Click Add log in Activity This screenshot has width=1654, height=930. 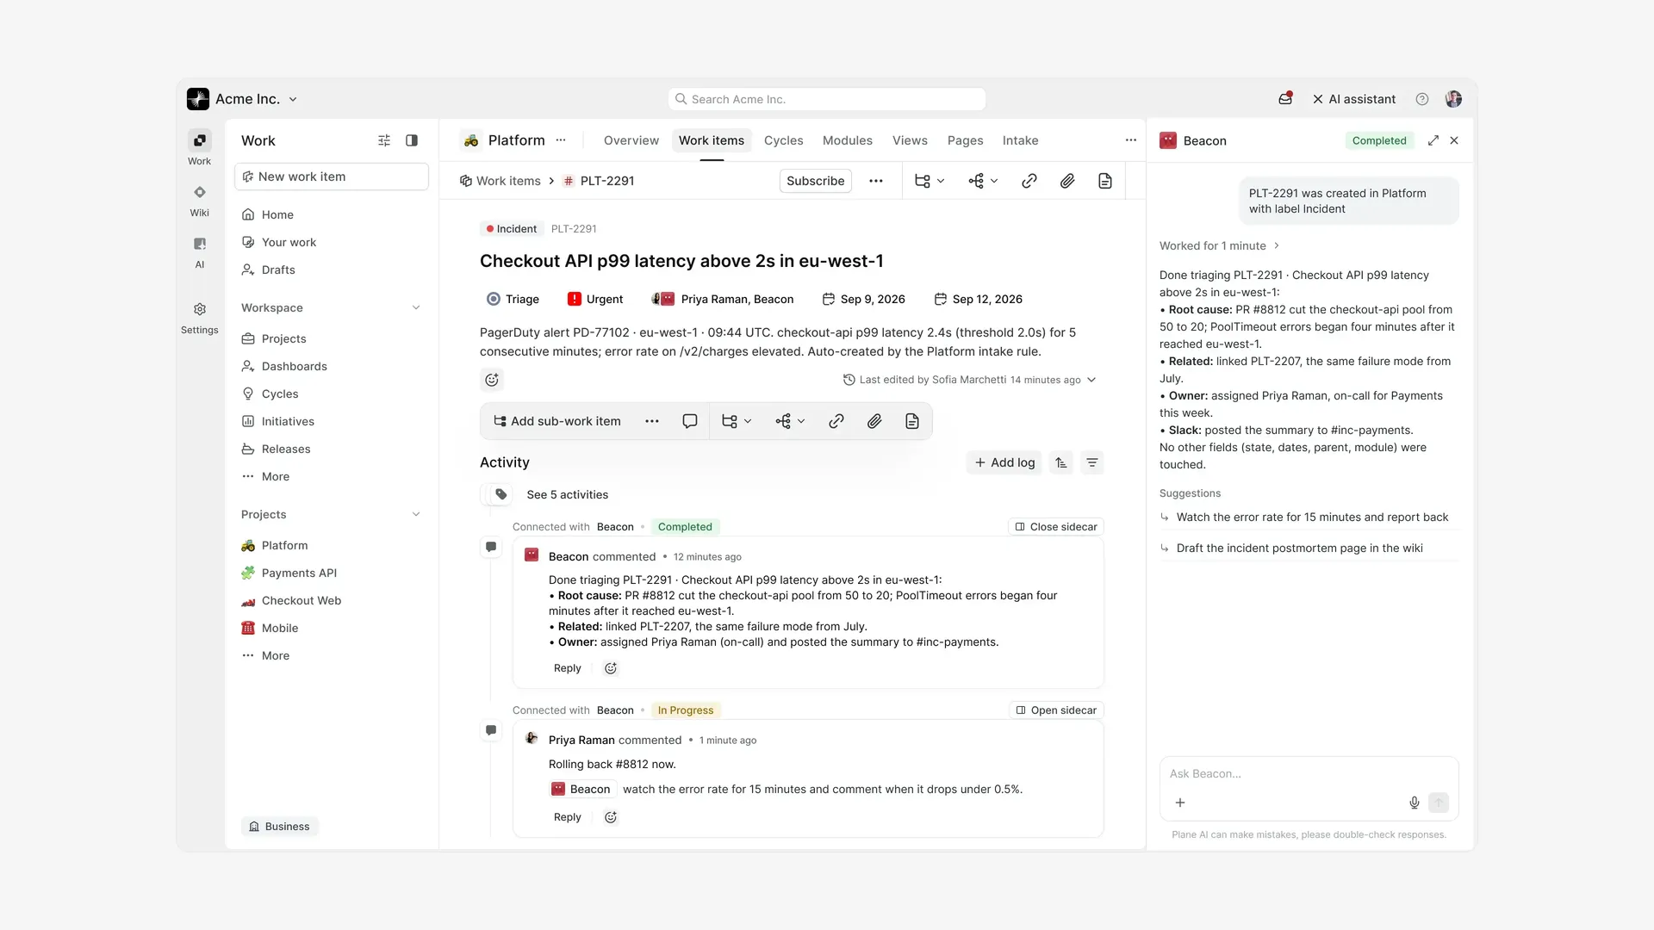[1004, 462]
